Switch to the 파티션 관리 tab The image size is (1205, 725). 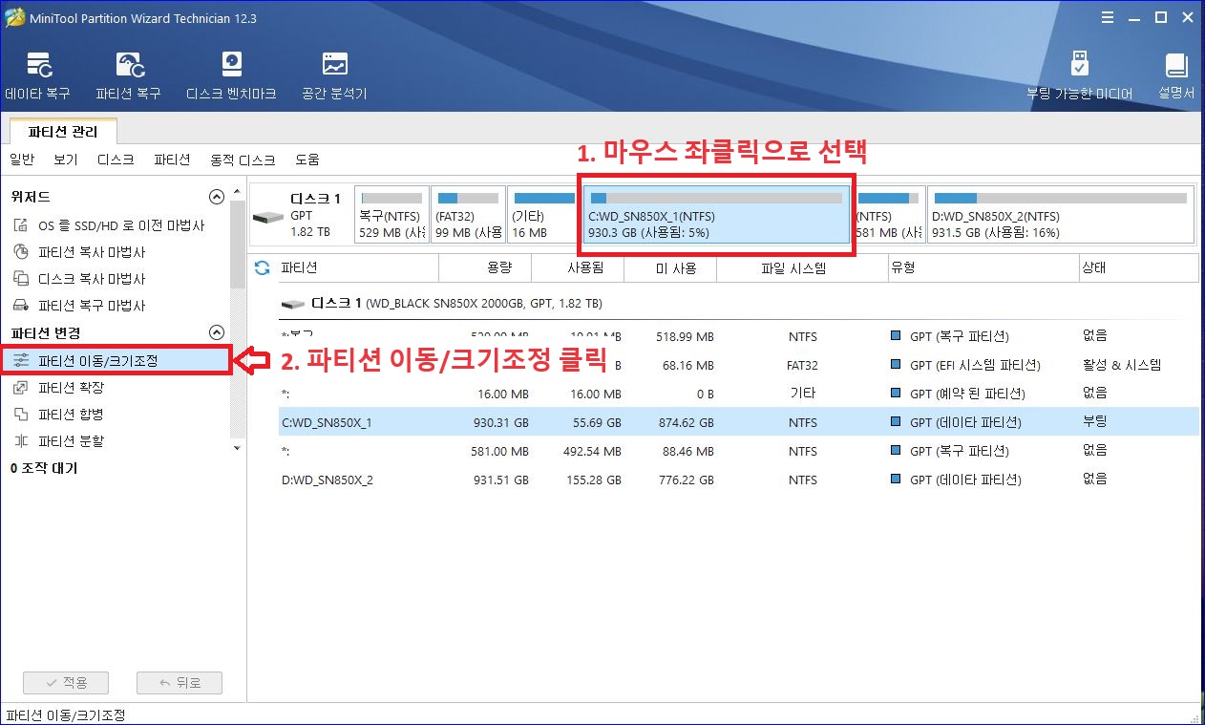(63, 132)
